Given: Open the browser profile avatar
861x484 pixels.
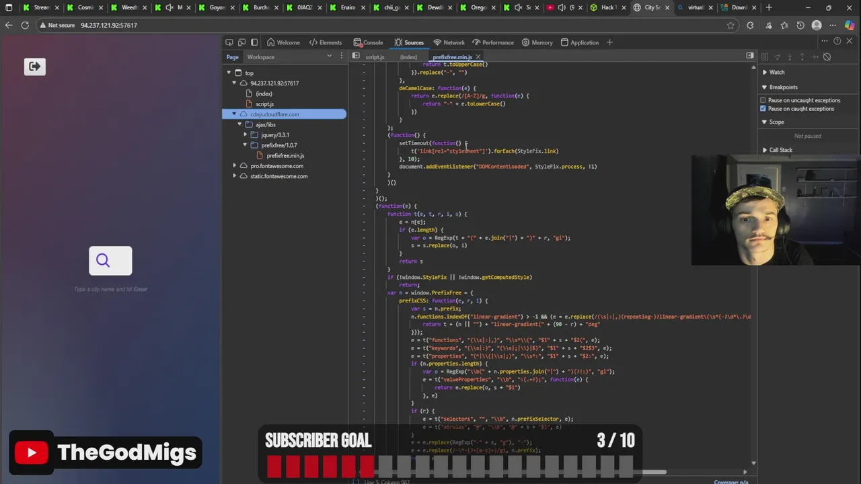Looking at the screenshot, I should 817,25.
